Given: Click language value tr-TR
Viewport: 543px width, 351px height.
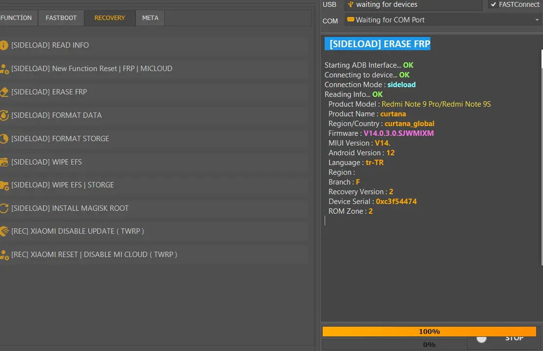Looking at the screenshot, I should (x=375, y=163).
